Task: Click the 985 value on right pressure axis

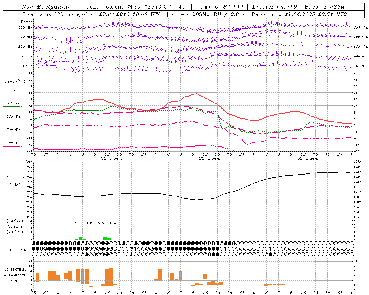Action: (357, 217)
